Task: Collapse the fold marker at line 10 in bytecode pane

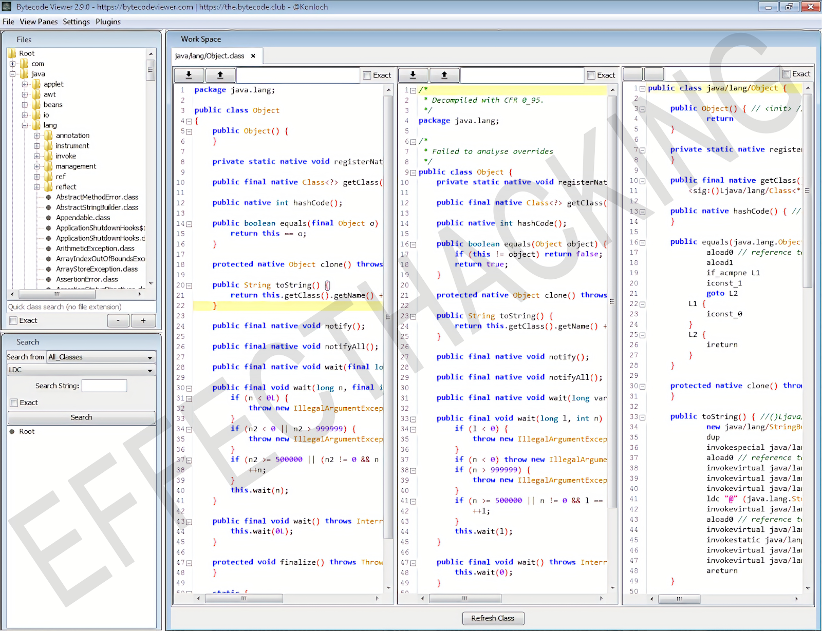Action: (x=642, y=181)
